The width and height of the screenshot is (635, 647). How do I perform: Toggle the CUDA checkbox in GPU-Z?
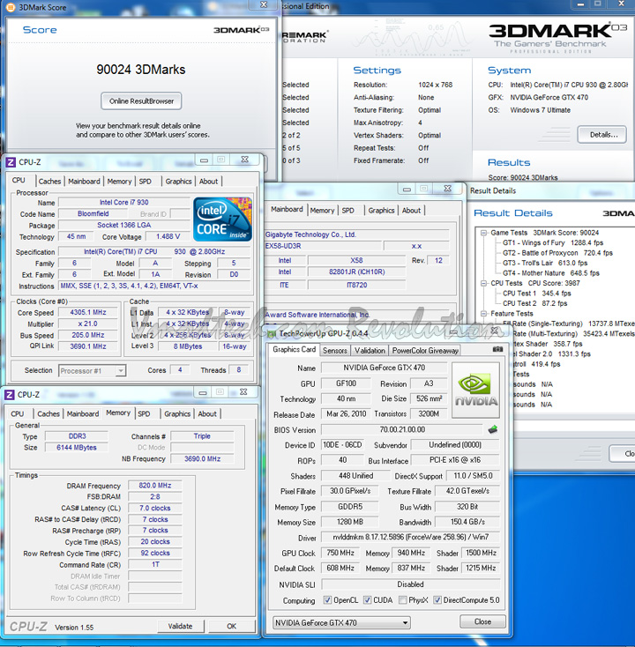(367, 600)
